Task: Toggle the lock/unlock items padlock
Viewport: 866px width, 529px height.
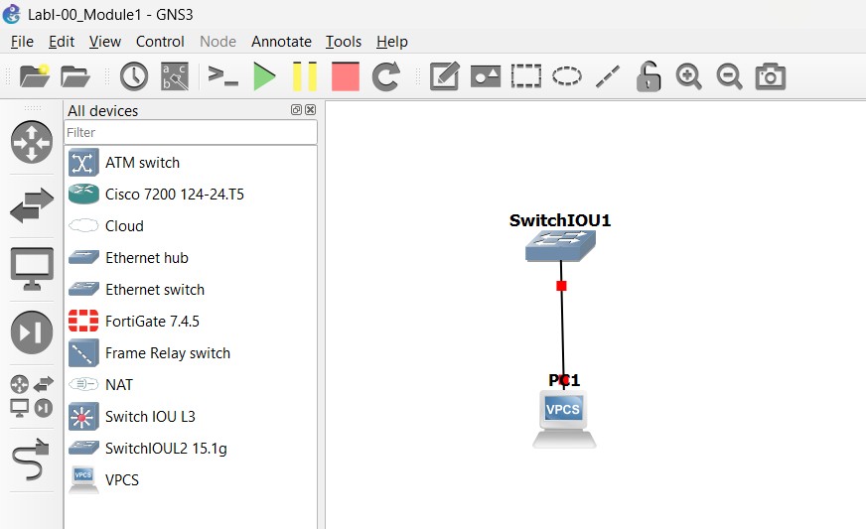Action: click(649, 76)
